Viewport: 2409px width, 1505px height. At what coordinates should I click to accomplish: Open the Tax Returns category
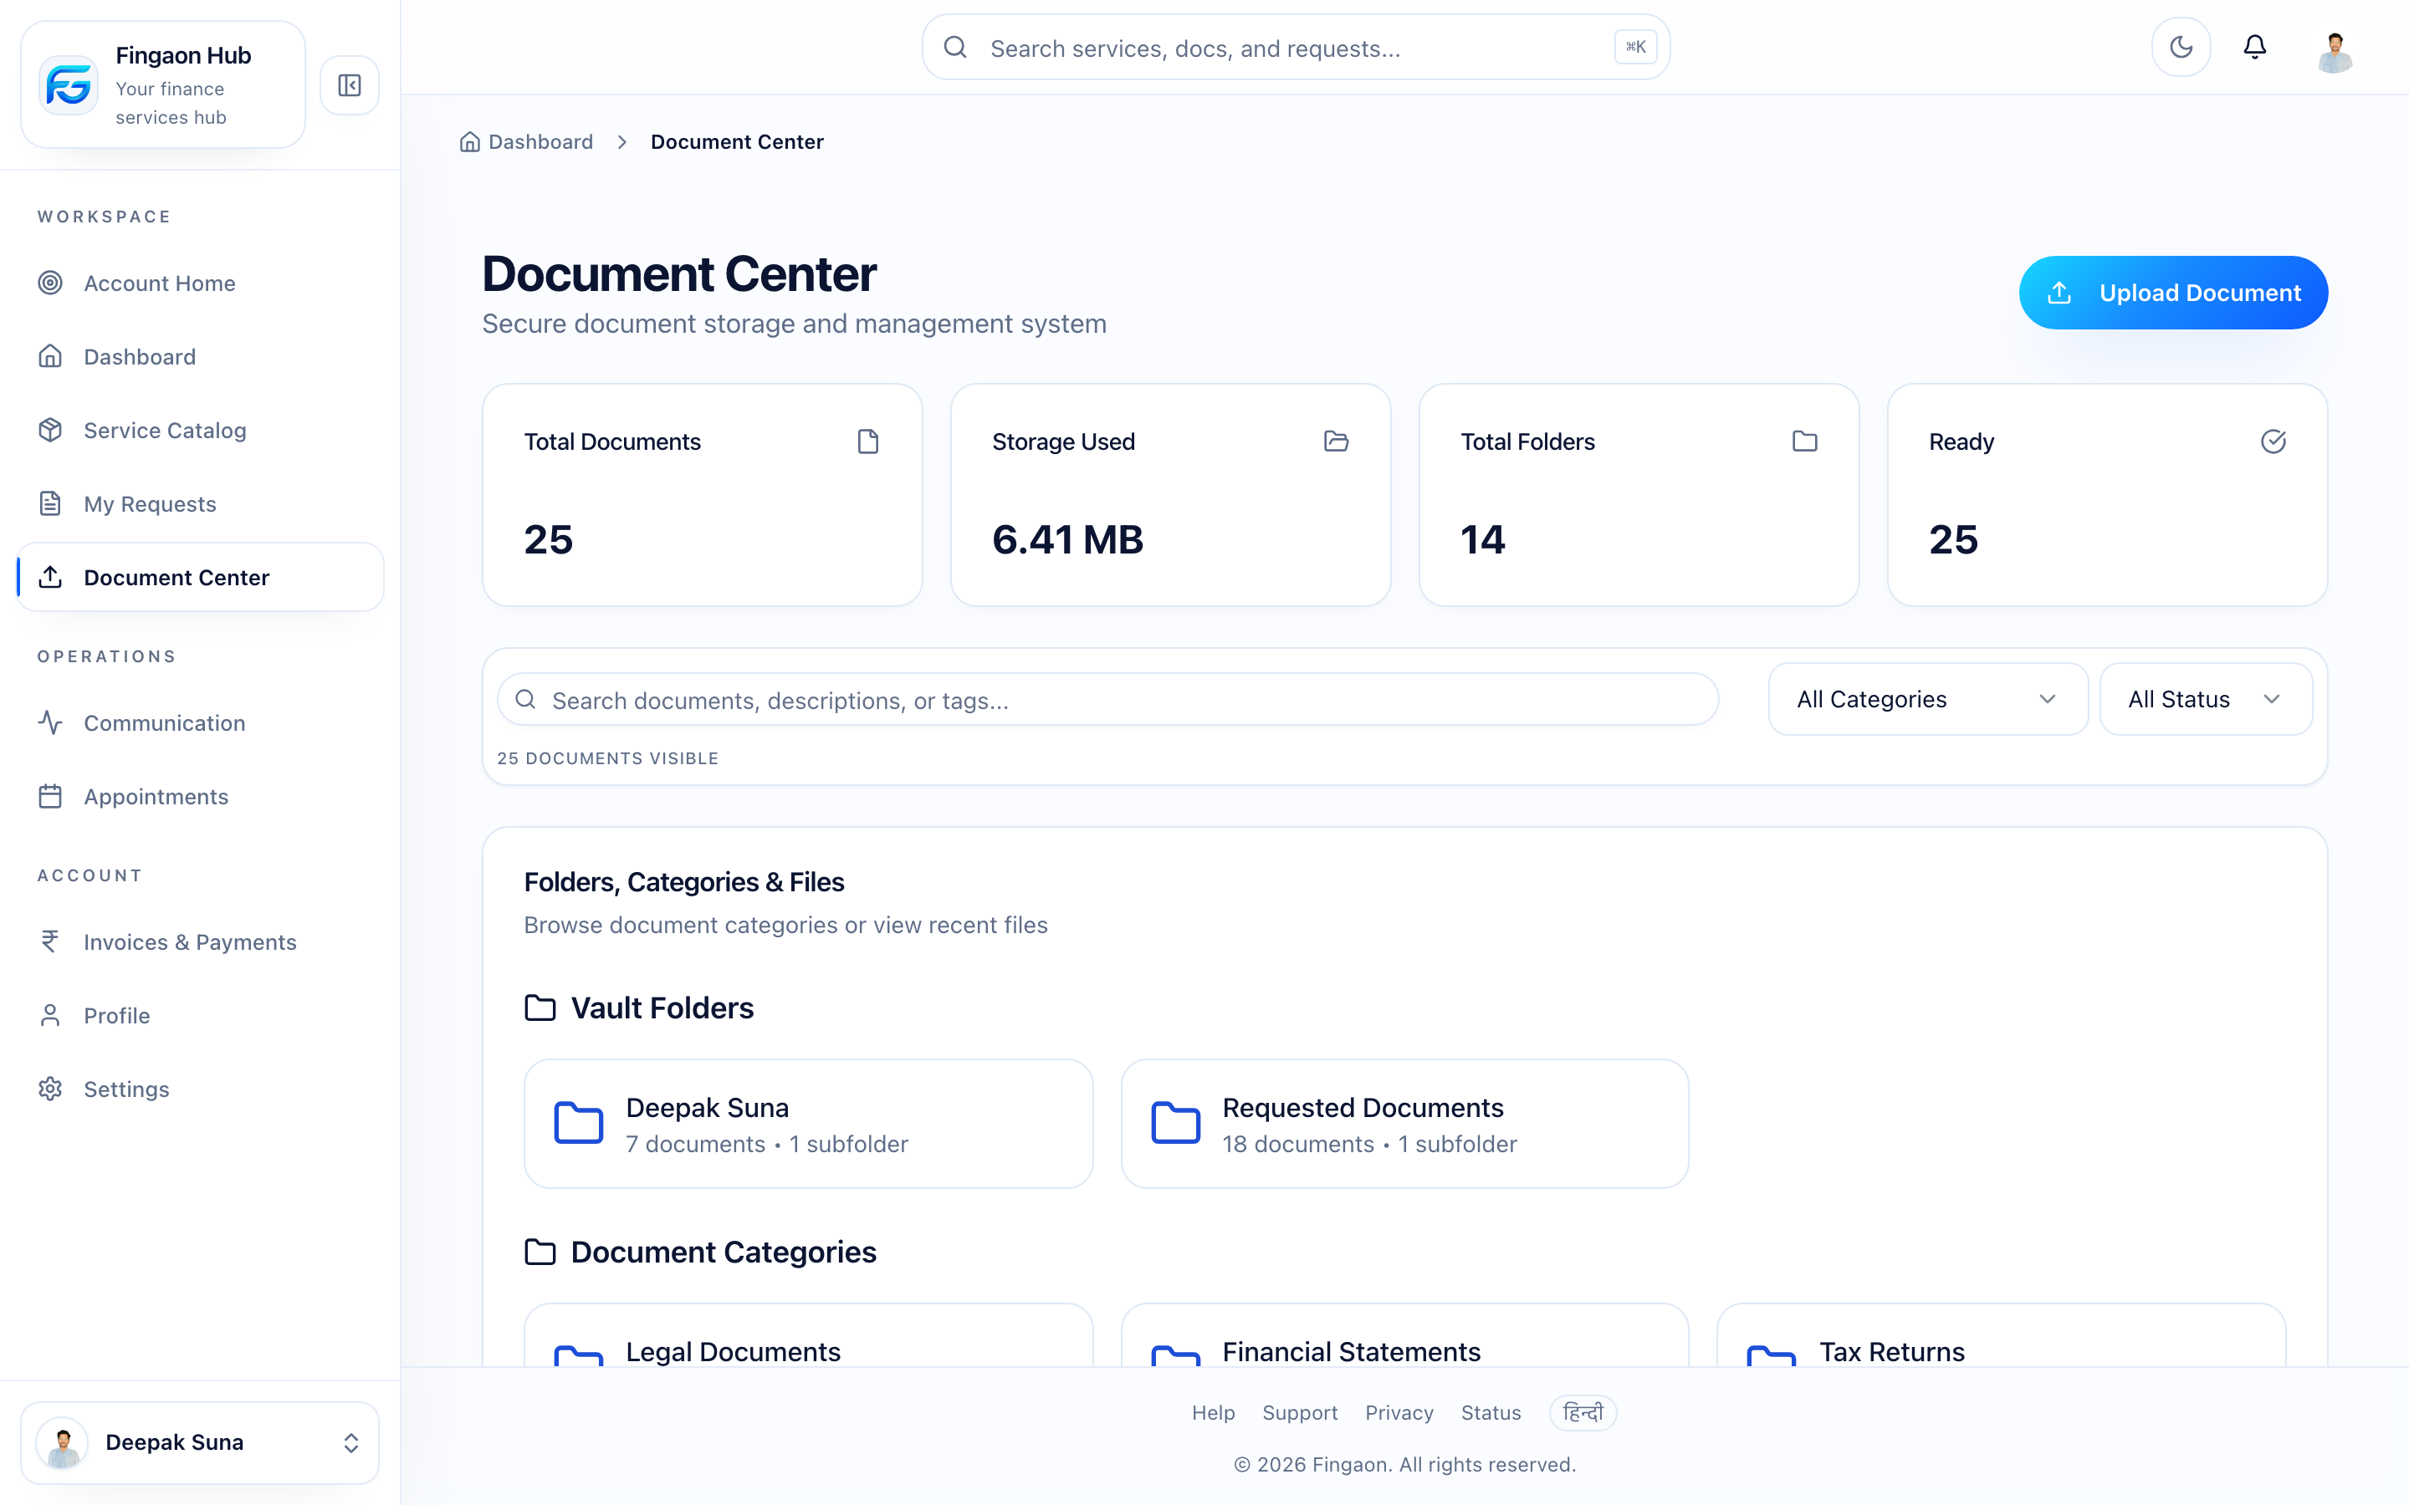tap(2001, 1334)
